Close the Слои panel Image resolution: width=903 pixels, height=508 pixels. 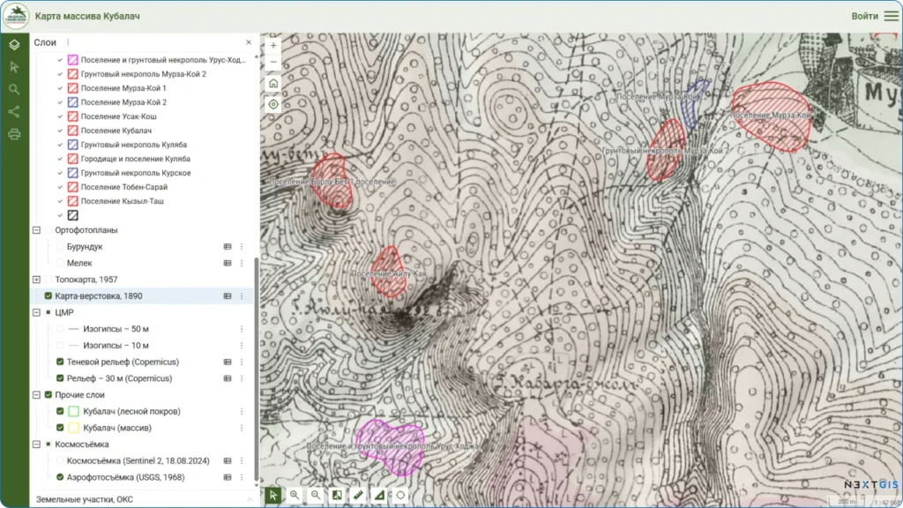pyautogui.click(x=249, y=42)
